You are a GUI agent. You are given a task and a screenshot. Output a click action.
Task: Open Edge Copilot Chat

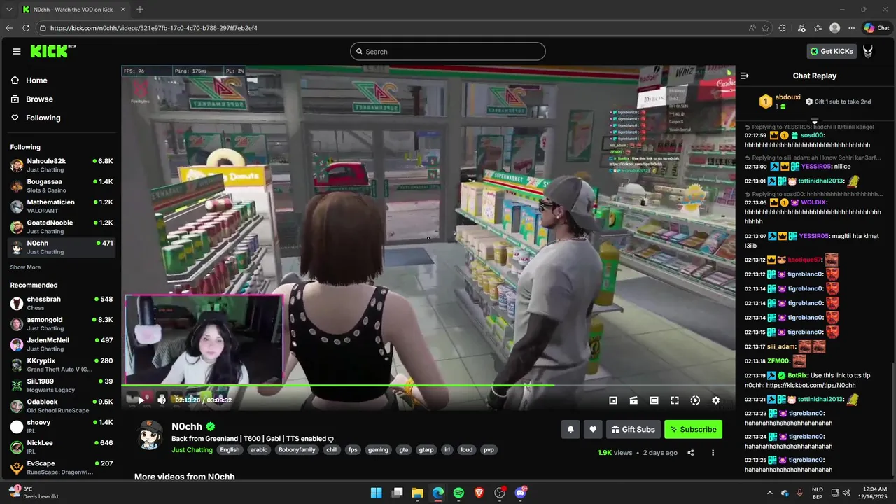(x=876, y=28)
